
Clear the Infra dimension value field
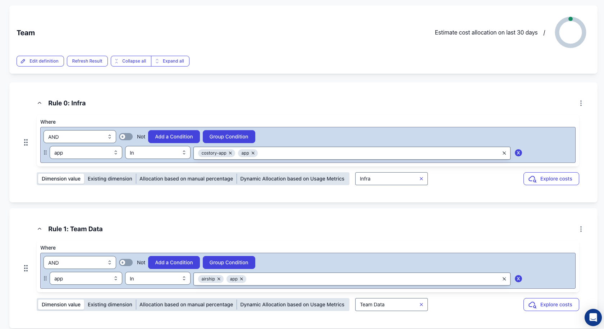point(421,179)
